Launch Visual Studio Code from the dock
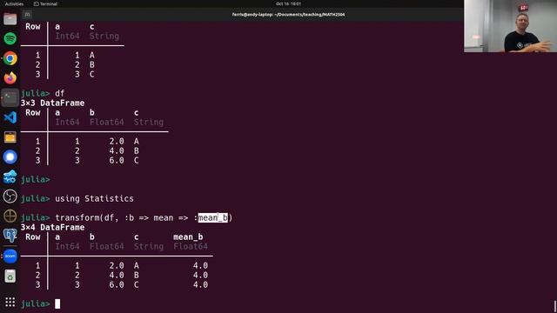The height and width of the screenshot is (313, 557). [10, 117]
